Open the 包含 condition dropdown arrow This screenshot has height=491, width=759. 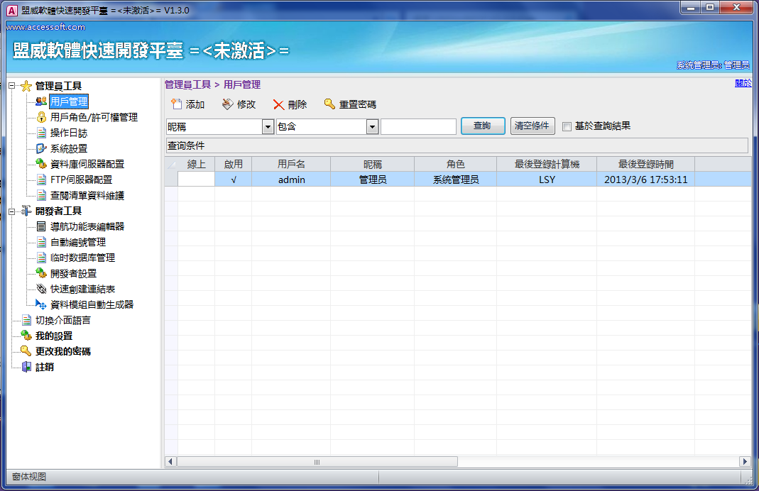point(372,126)
